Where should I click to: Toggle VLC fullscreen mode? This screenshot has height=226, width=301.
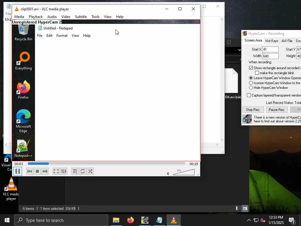coord(56,171)
